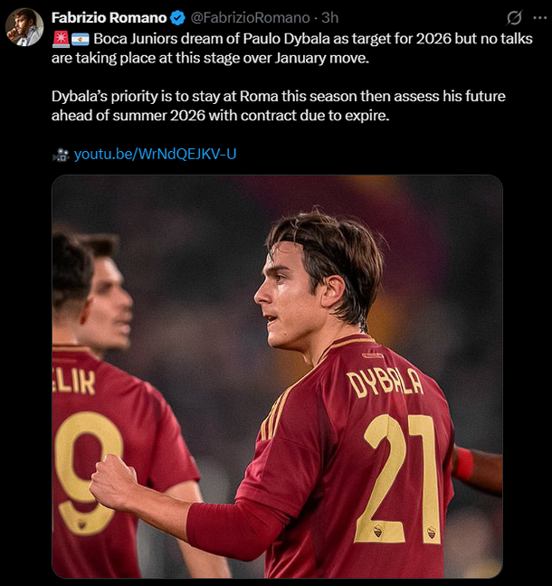
Task: Click the DYBALA name on the jersey
Action: pos(385,382)
